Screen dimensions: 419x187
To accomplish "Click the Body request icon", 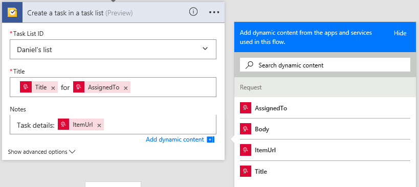I will point(245,129).
